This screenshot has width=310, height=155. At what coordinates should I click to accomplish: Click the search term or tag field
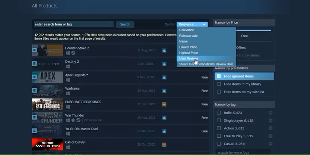[74, 24]
